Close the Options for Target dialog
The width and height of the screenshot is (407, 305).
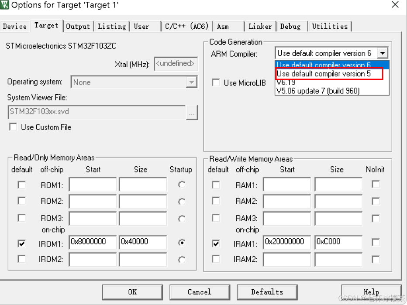[395, 4]
